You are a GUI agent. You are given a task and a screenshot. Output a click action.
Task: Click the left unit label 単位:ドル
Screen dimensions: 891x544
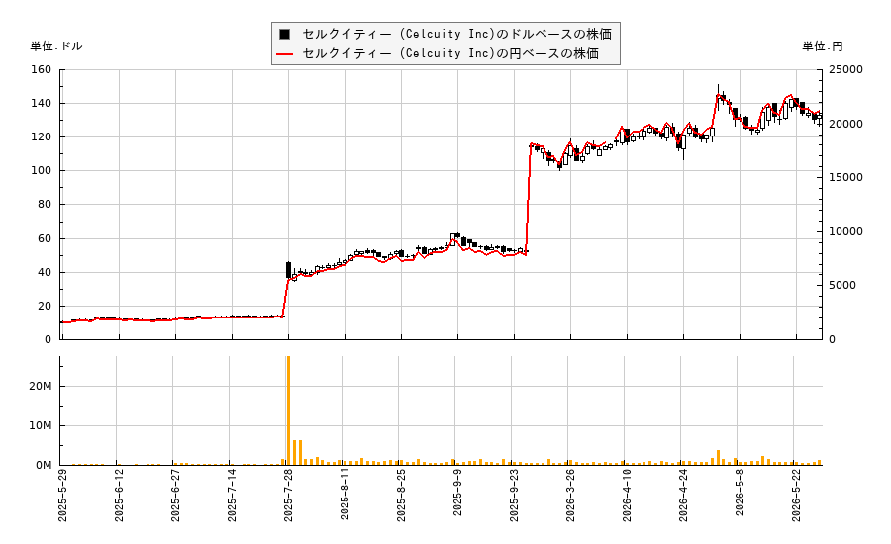[56, 46]
